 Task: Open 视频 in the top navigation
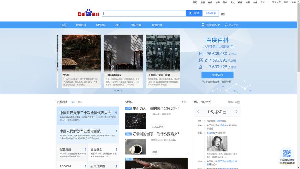tap(240, 2)
